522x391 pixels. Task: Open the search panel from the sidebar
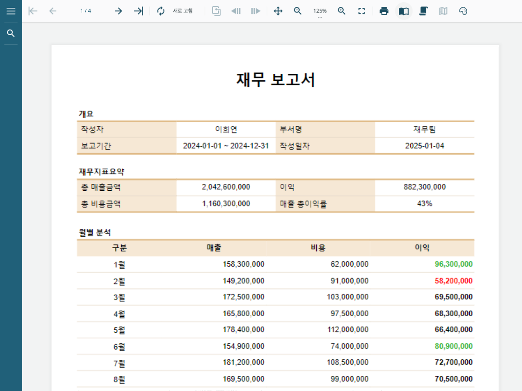click(x=11, y=33)
